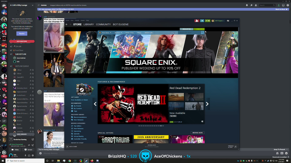Turn on Discord Video camera

[x=15, y=150]
